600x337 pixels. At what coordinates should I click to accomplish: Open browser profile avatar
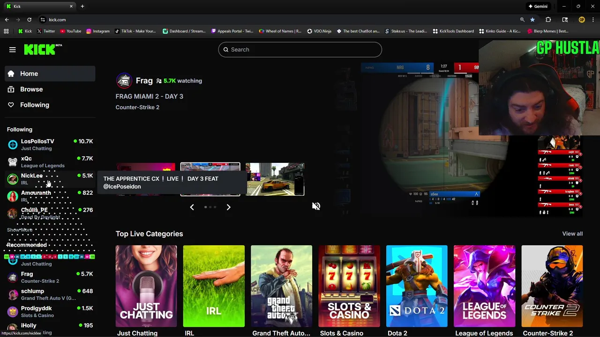click(582, 20)
